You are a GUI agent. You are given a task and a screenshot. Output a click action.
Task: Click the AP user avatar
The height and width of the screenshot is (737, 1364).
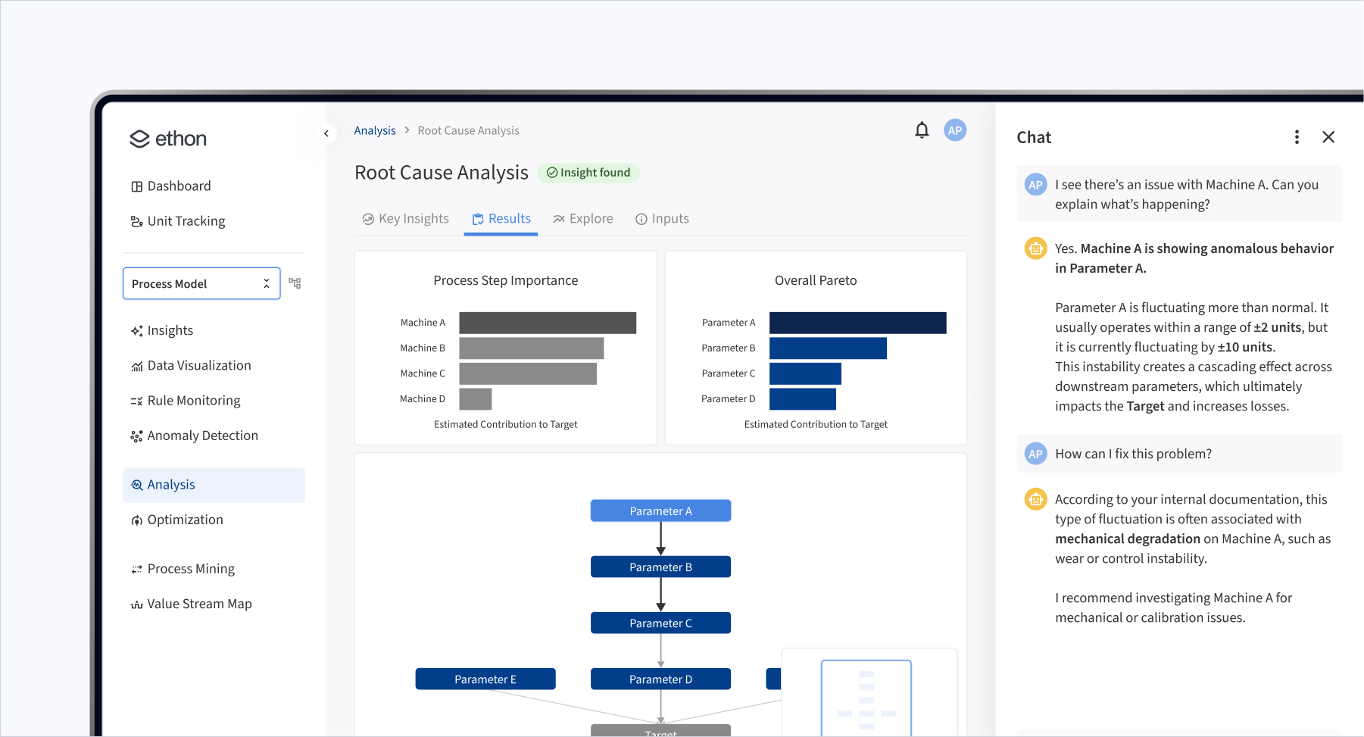(x=954, y=130)
